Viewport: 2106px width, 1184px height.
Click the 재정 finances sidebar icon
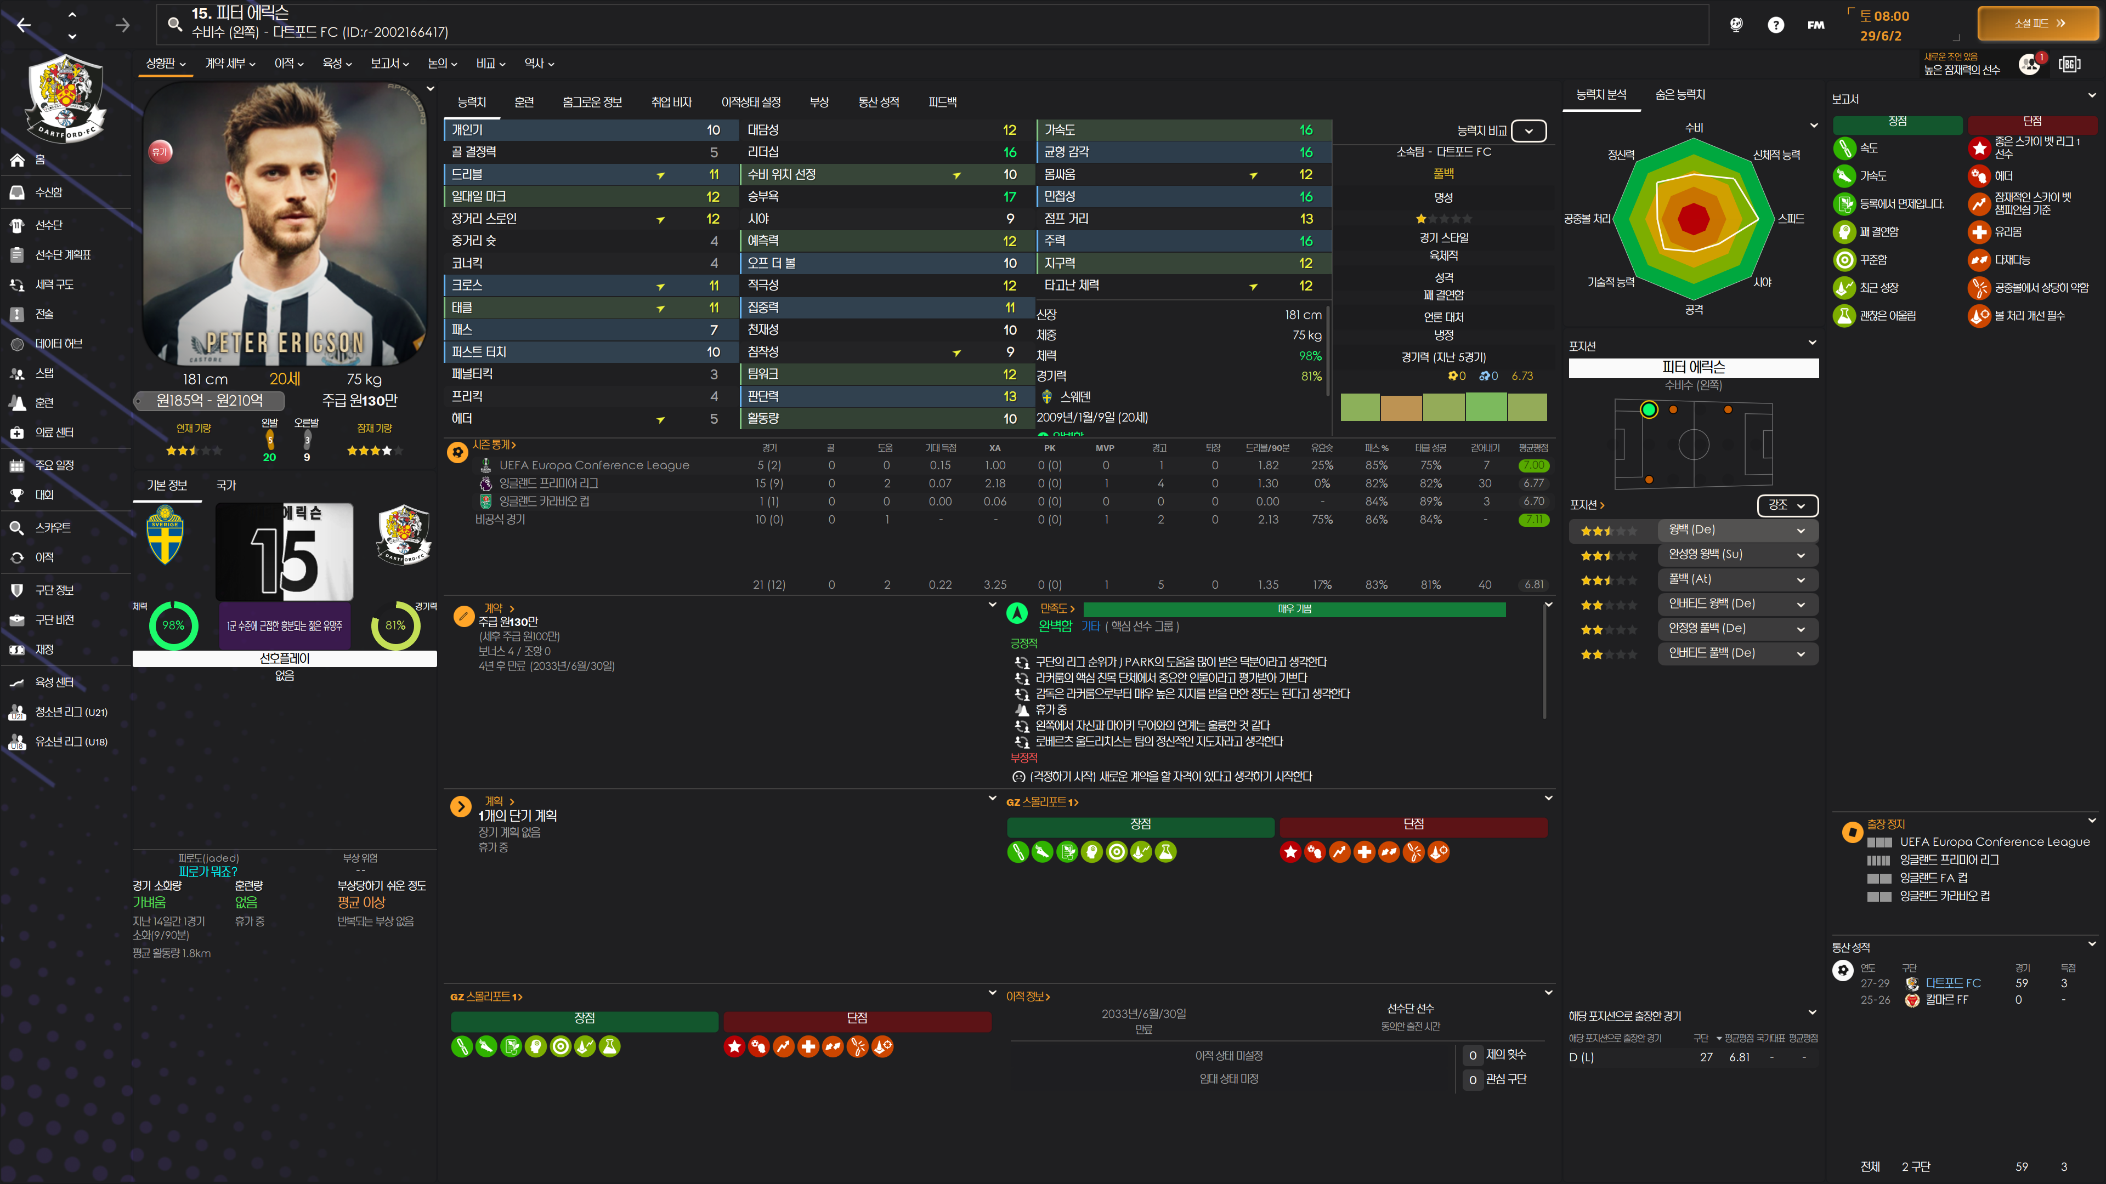[17, 650]
